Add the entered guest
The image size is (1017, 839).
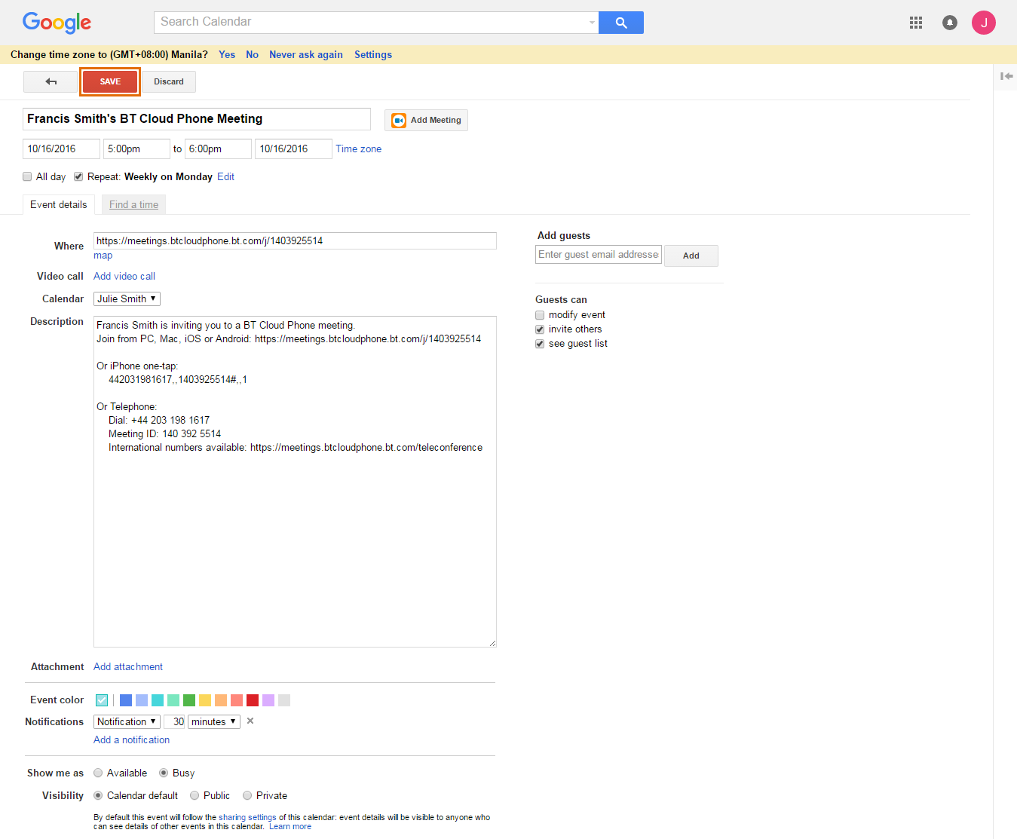point(691,256)
